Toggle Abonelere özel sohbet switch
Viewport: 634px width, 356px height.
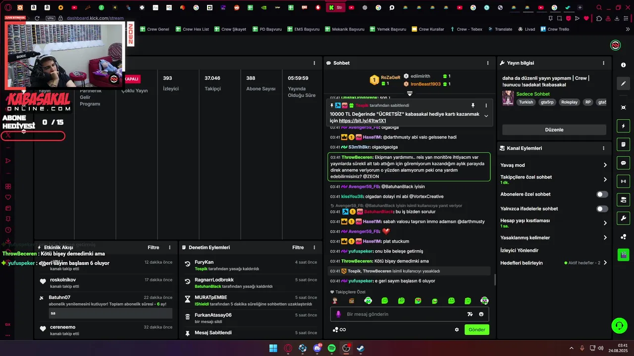tap(602, 194)
